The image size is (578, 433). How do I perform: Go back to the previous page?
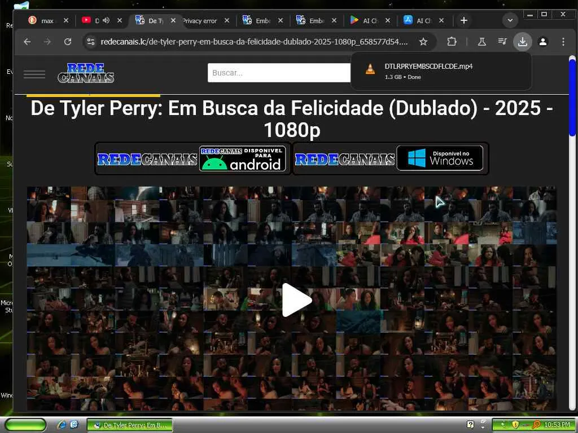pyautogui.click(x=27, y=42)
